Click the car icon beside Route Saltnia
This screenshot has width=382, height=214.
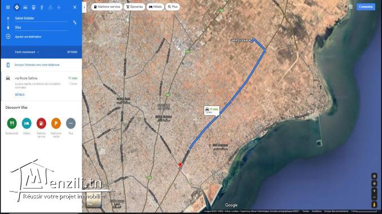click(x=8, y=78)
